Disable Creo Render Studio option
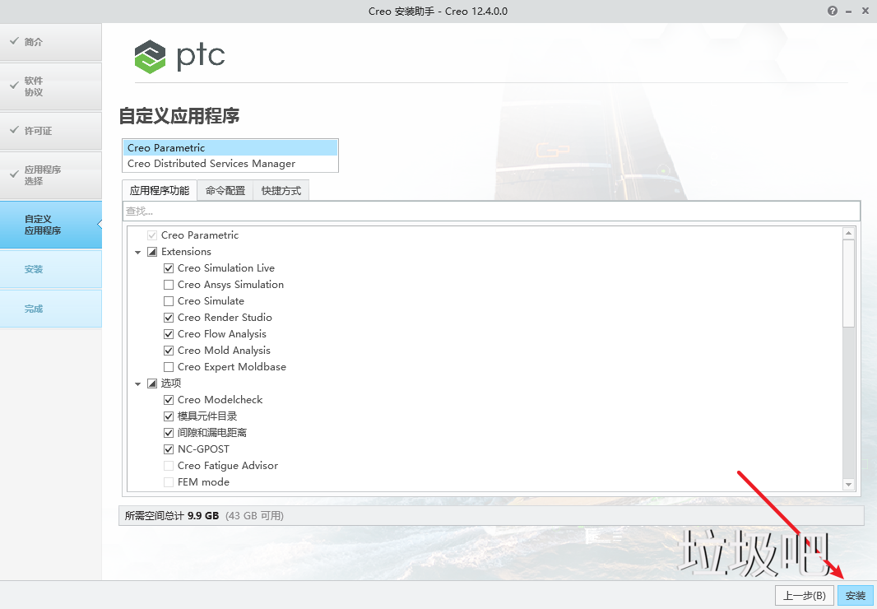The height and width of the screenshot is (609, 877). click(169, 318)
